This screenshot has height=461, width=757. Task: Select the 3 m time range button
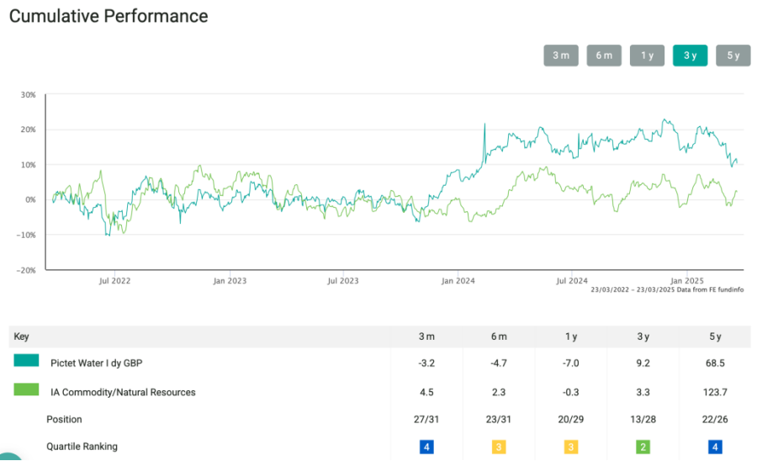560,56
